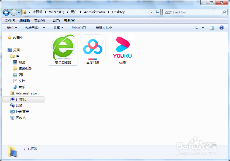Open 回收站 from navigation pane

21,118
